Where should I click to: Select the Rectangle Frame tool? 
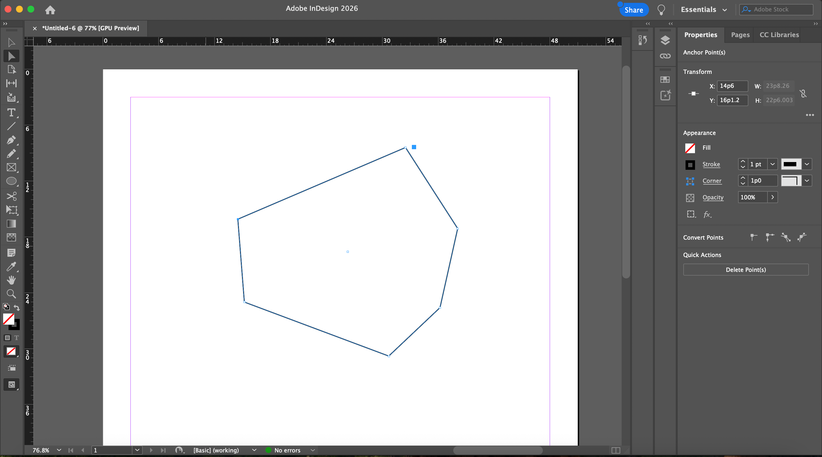[11, 167]
